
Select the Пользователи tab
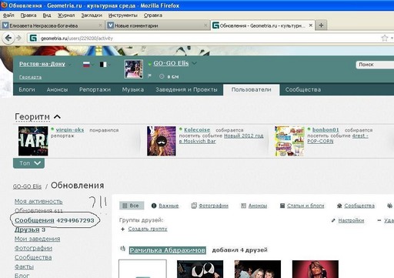252,89
